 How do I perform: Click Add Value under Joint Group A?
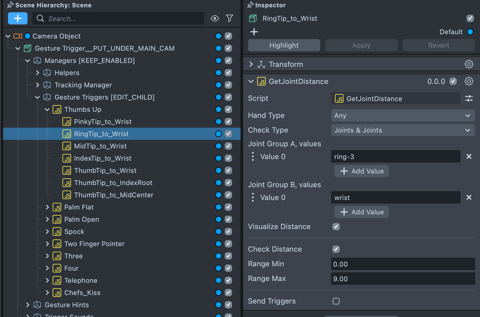(x=362, y=171)
